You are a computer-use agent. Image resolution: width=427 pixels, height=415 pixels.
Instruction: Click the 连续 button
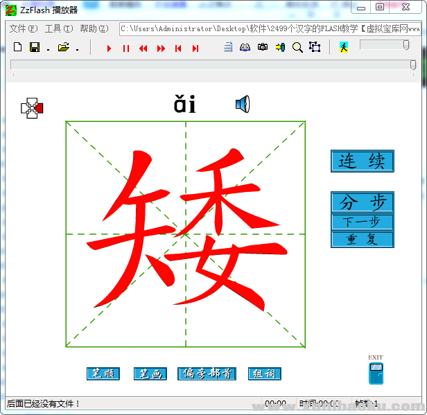362,161
